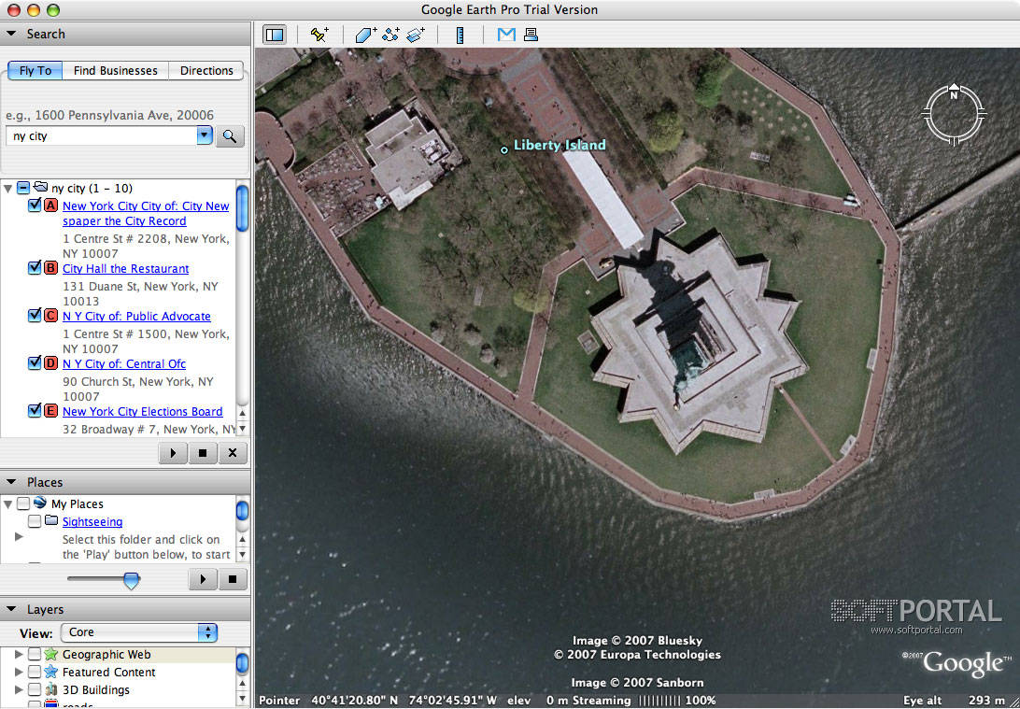Print the current view

click(x=531, y=35)
